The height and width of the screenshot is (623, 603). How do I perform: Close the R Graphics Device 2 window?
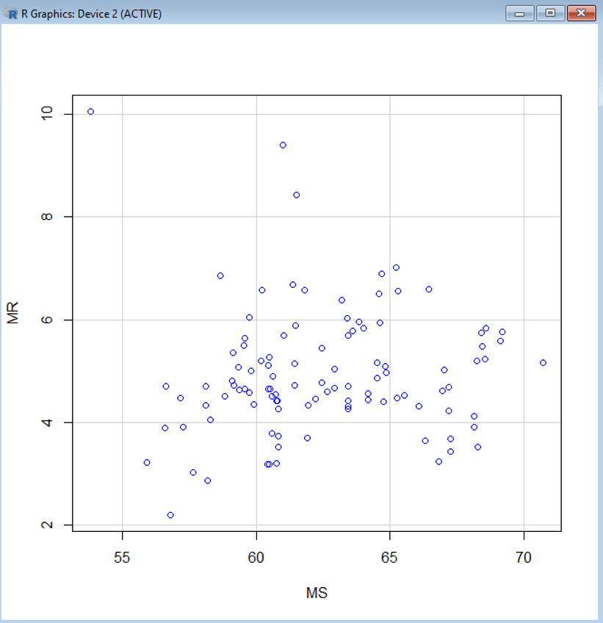click(581, 13)
